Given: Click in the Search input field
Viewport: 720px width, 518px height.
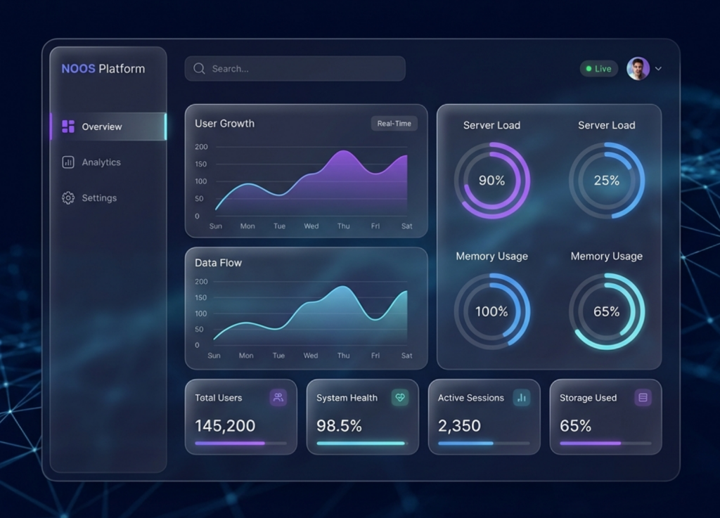Looking at the screenshot, I should coord(302,69).
